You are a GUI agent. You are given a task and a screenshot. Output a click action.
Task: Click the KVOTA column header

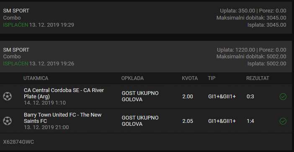pyautogui.click(x=190, y=78)
